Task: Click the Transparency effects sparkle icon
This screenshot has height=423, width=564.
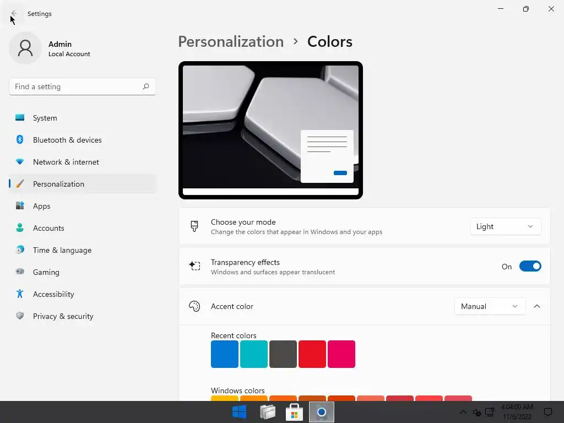Action: (194, 266)
